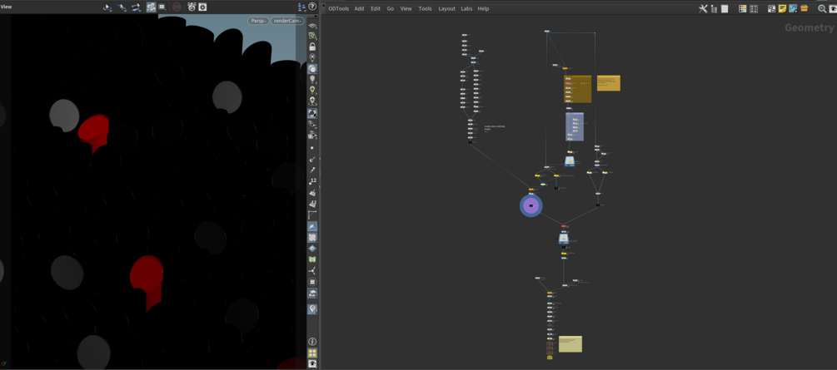Toggle the highlighted checker materials display icon
This screenshot has height=370, width=837.
[312, 237]
